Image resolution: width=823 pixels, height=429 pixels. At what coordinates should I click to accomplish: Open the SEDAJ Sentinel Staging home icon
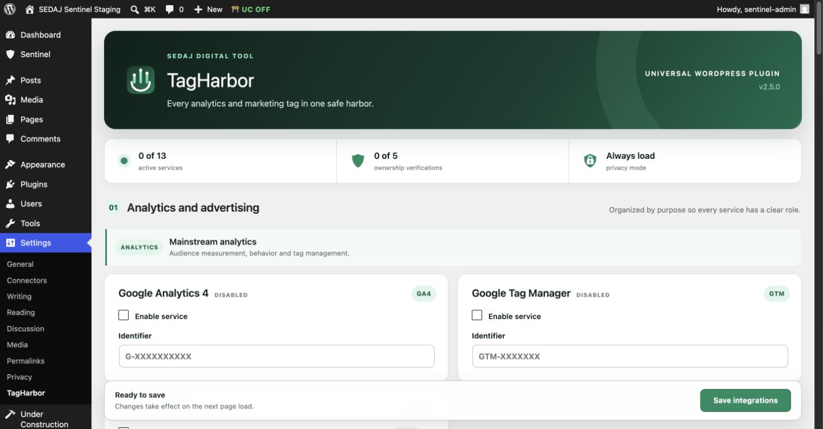point(29,9)
